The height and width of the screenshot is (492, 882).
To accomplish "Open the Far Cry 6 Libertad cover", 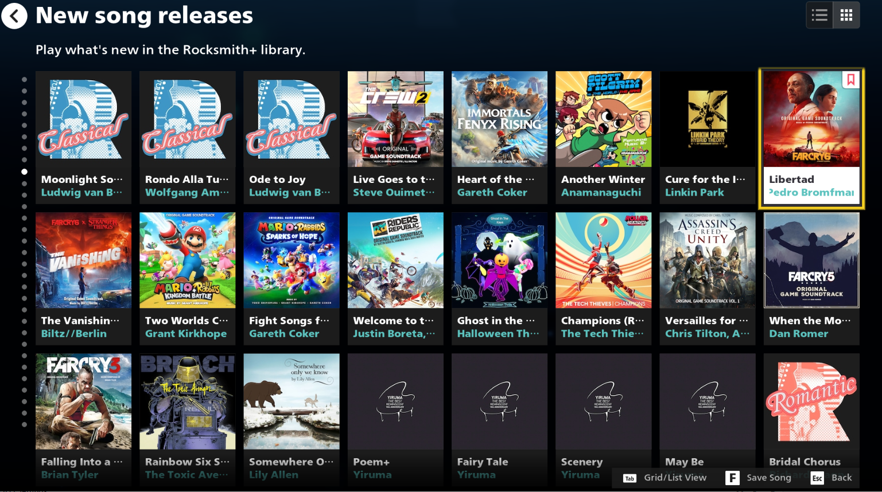I will [x=811, y=119].
